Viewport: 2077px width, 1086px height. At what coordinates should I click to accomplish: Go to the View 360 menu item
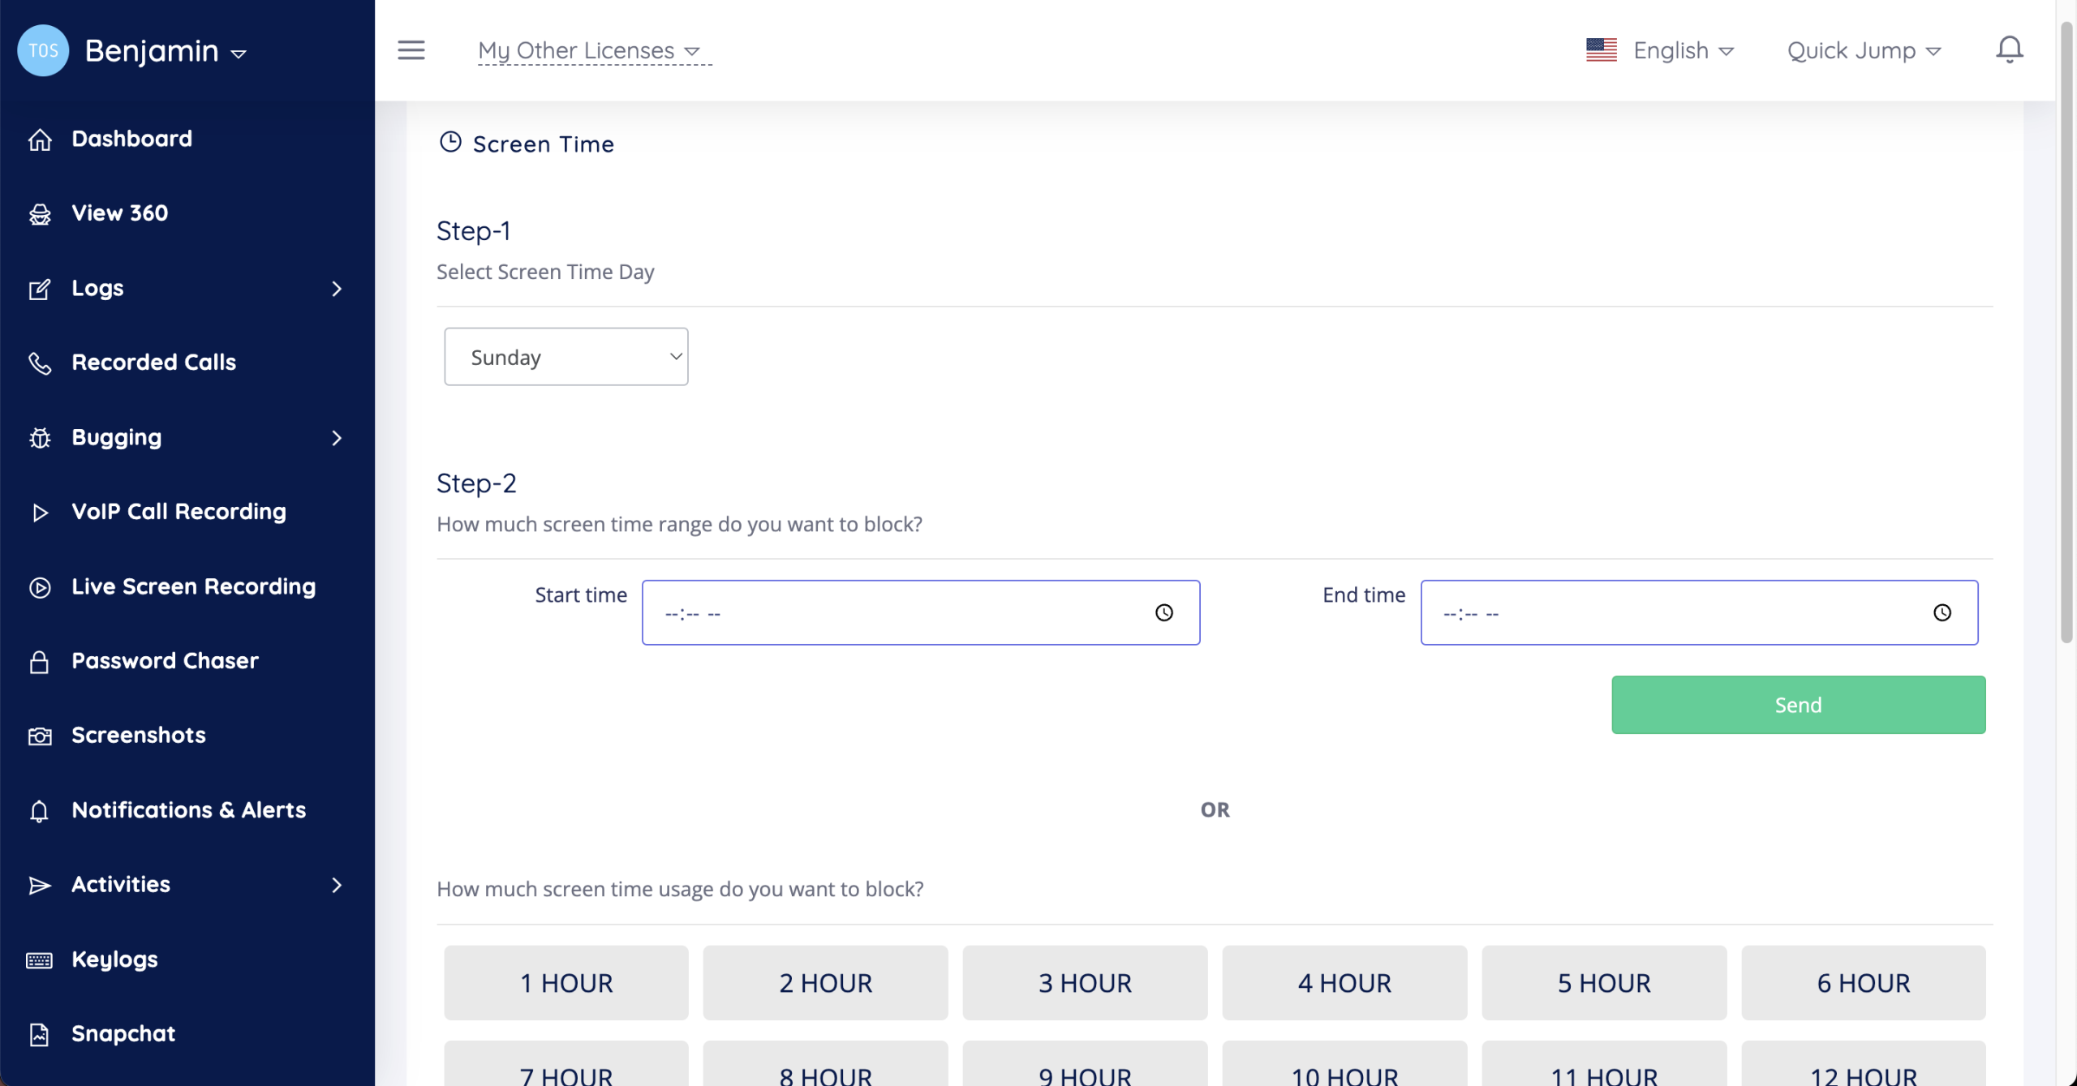pyautogui.click(x=119, y=213)
